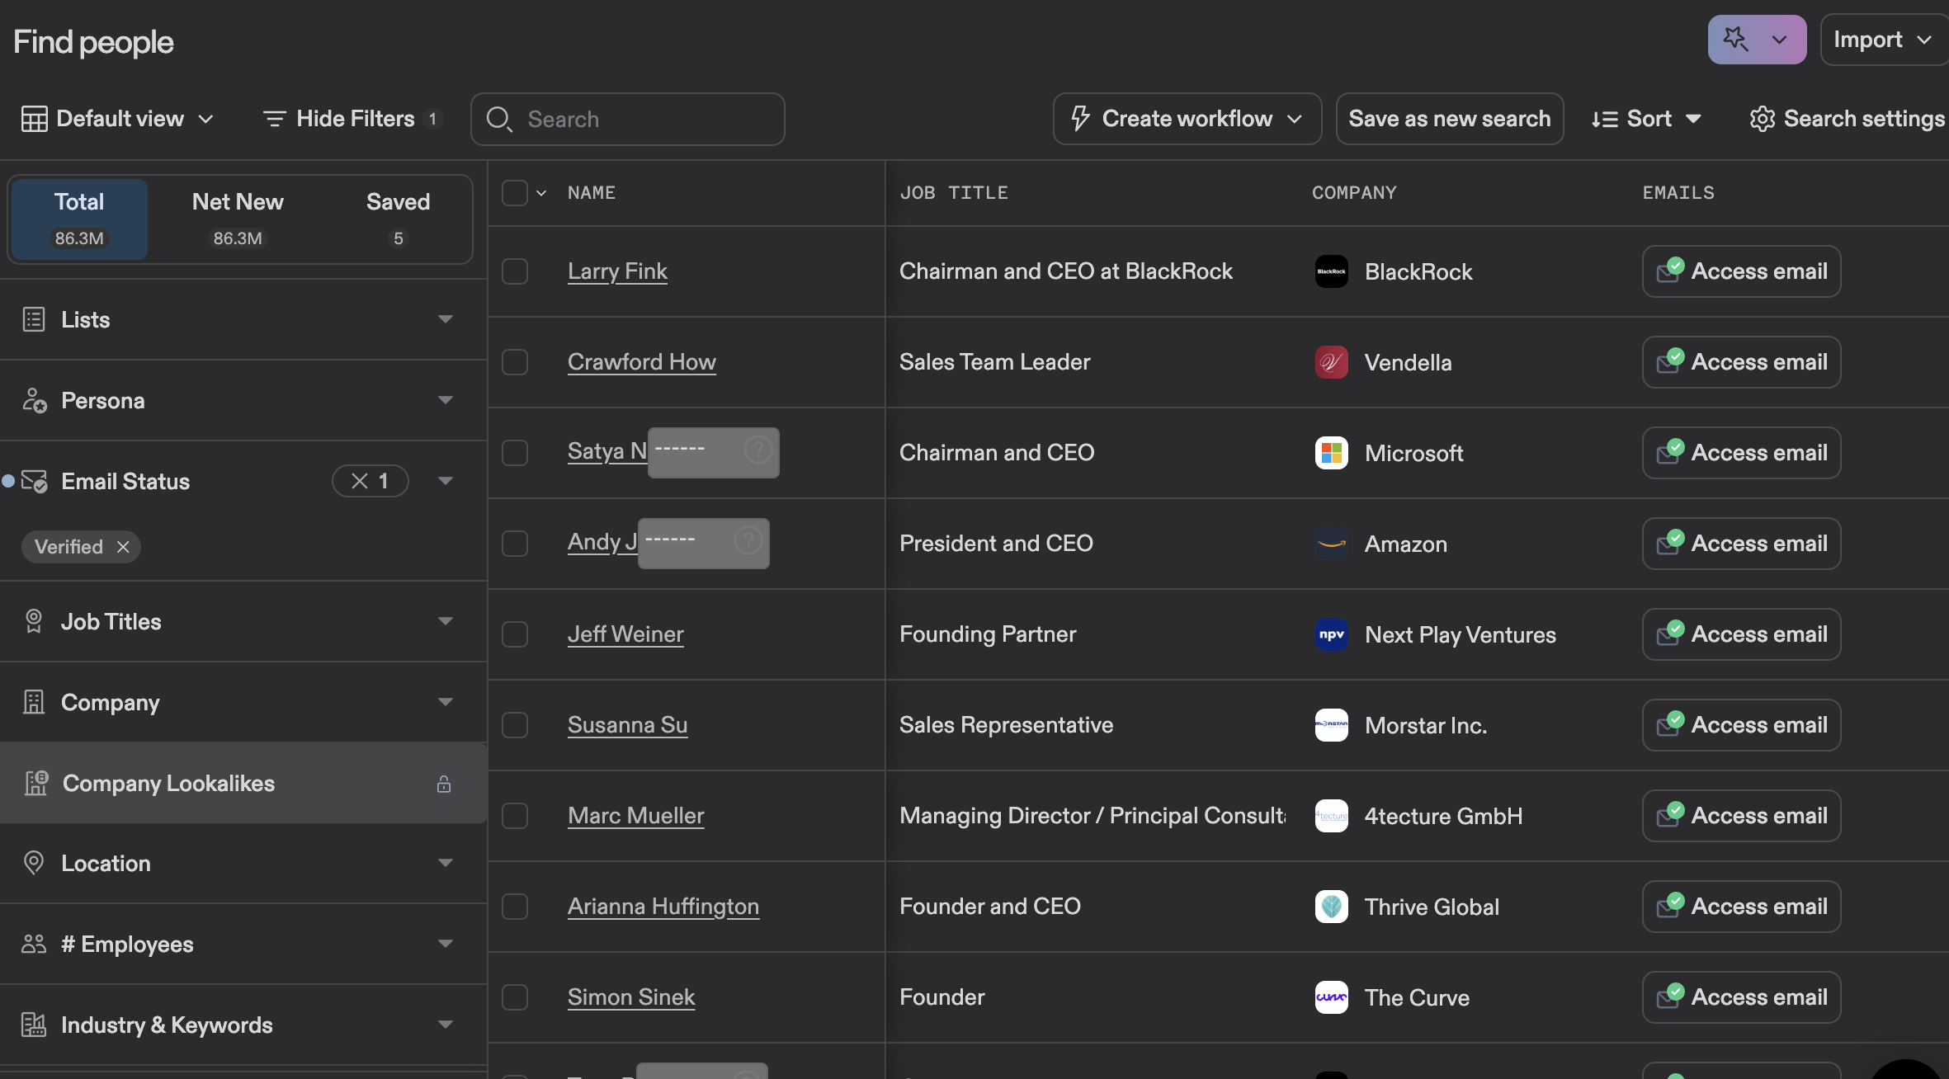
Task: Click the Industry & Keywords factory icon
Action: (x=34, y=1025)
